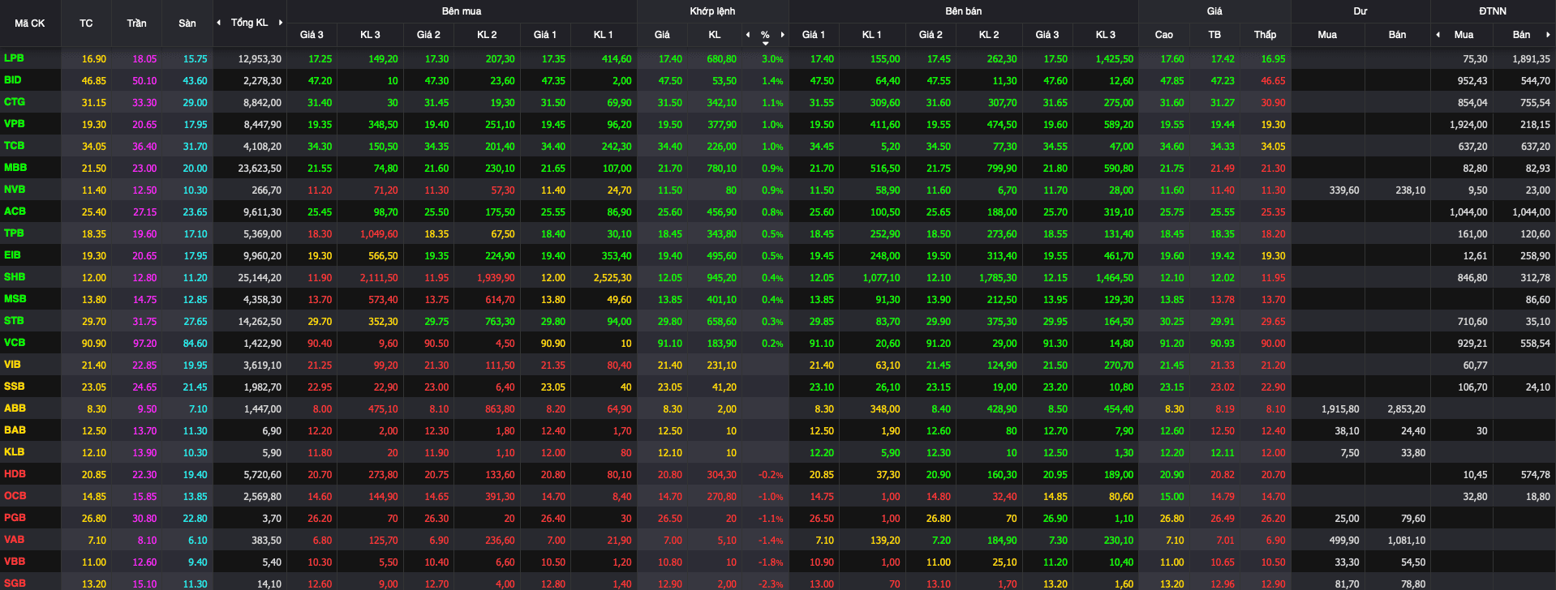Click the Sàn column header
Screen dimensions: 1556x590
coord(187,24)
